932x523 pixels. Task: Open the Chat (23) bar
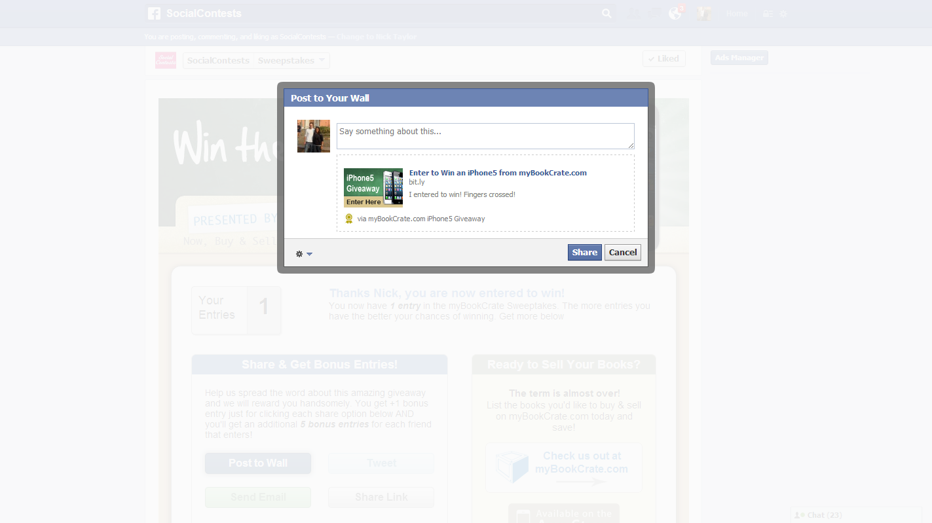pyautogui.click(x=856, y=515)
